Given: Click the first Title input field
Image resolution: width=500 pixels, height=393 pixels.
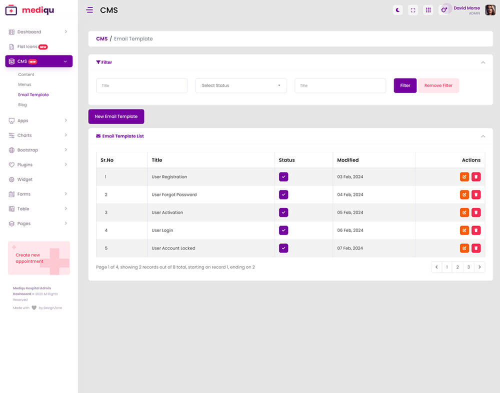Looking at the screenshot, I should (141, 85).
